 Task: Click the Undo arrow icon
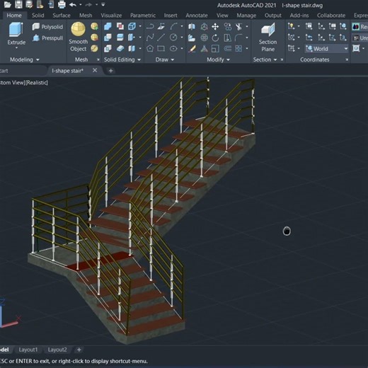(73, 4)
